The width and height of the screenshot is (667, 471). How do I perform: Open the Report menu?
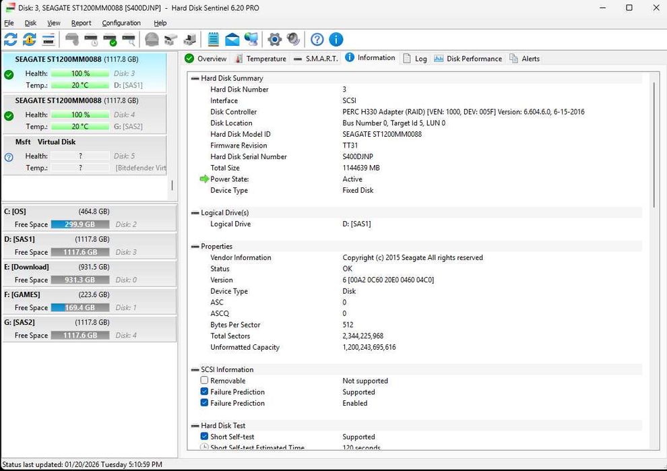pyautogui.click(x=82, y=23)
